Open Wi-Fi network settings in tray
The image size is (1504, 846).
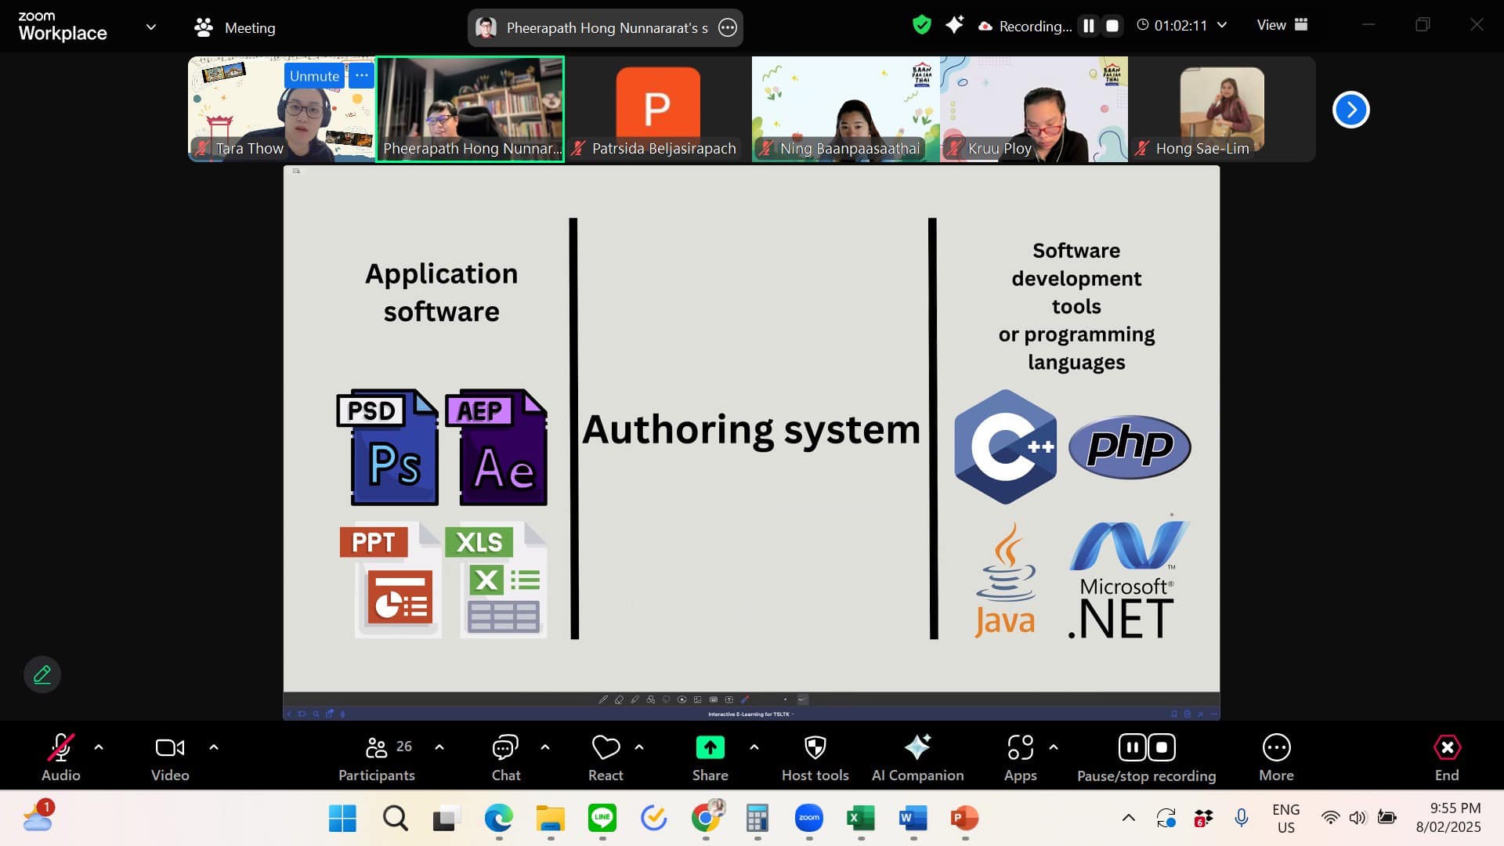1330,818
